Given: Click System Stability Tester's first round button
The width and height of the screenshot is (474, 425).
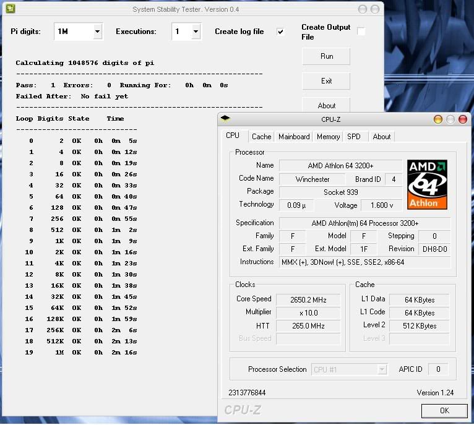Looking at the screenshot, I should point(363,9).
